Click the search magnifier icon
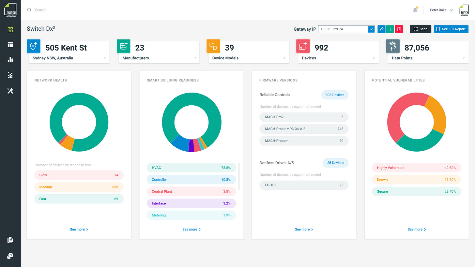The width and height of the screenshot is (475, 267). coord(29,10)
